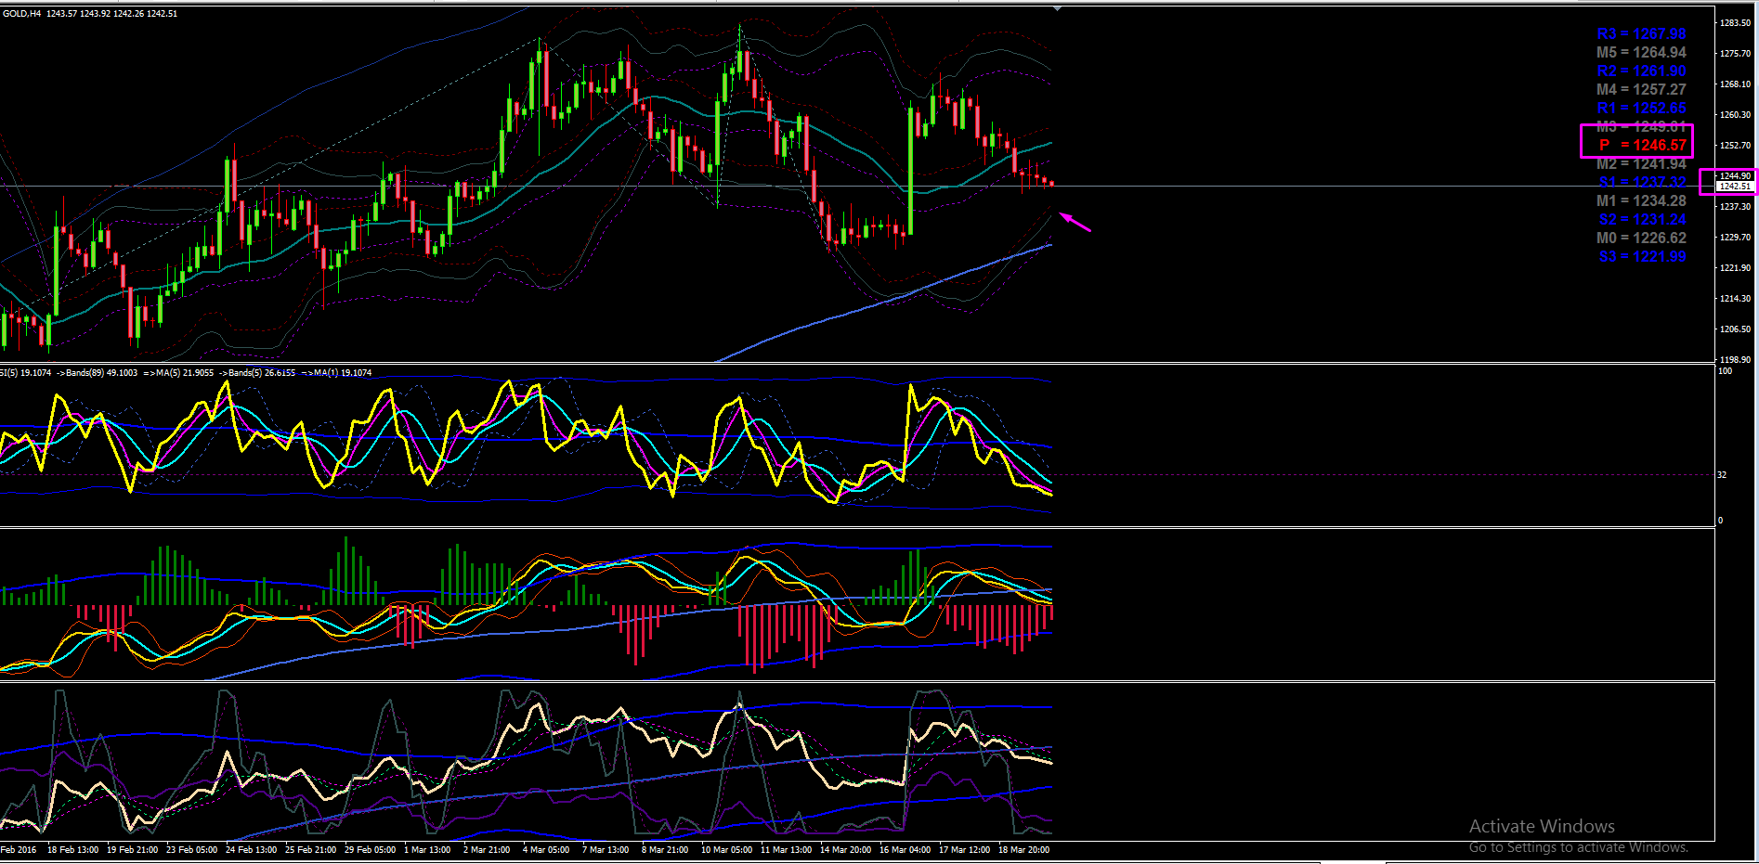Screen dimensions: 1759x864
Task: Click the 1214.30 price on the scale
Action: 1735,299
